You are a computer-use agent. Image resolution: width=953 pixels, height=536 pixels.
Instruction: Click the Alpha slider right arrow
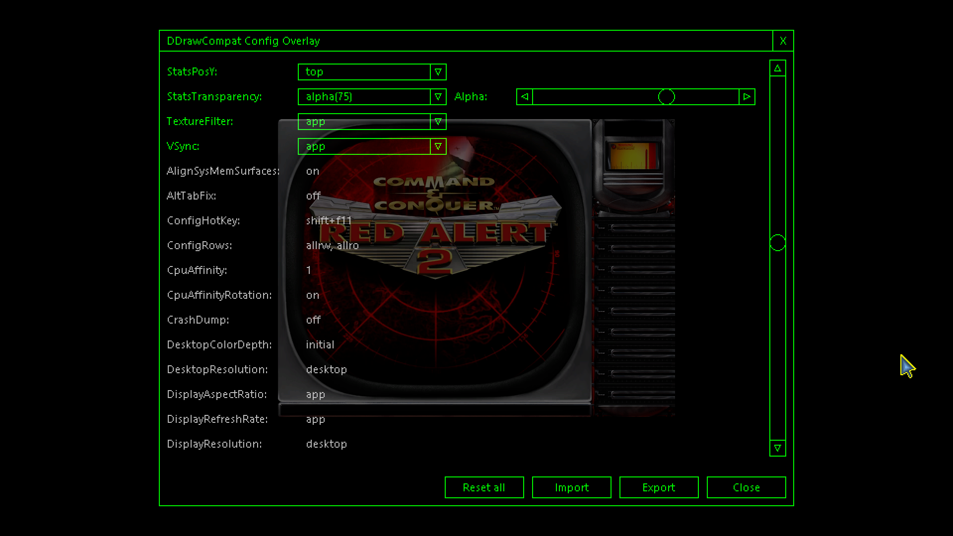click(x=747, y=97)
